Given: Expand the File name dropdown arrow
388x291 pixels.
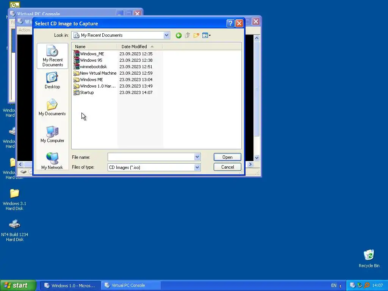Looking at the screenshot, I should coord(197,156).
